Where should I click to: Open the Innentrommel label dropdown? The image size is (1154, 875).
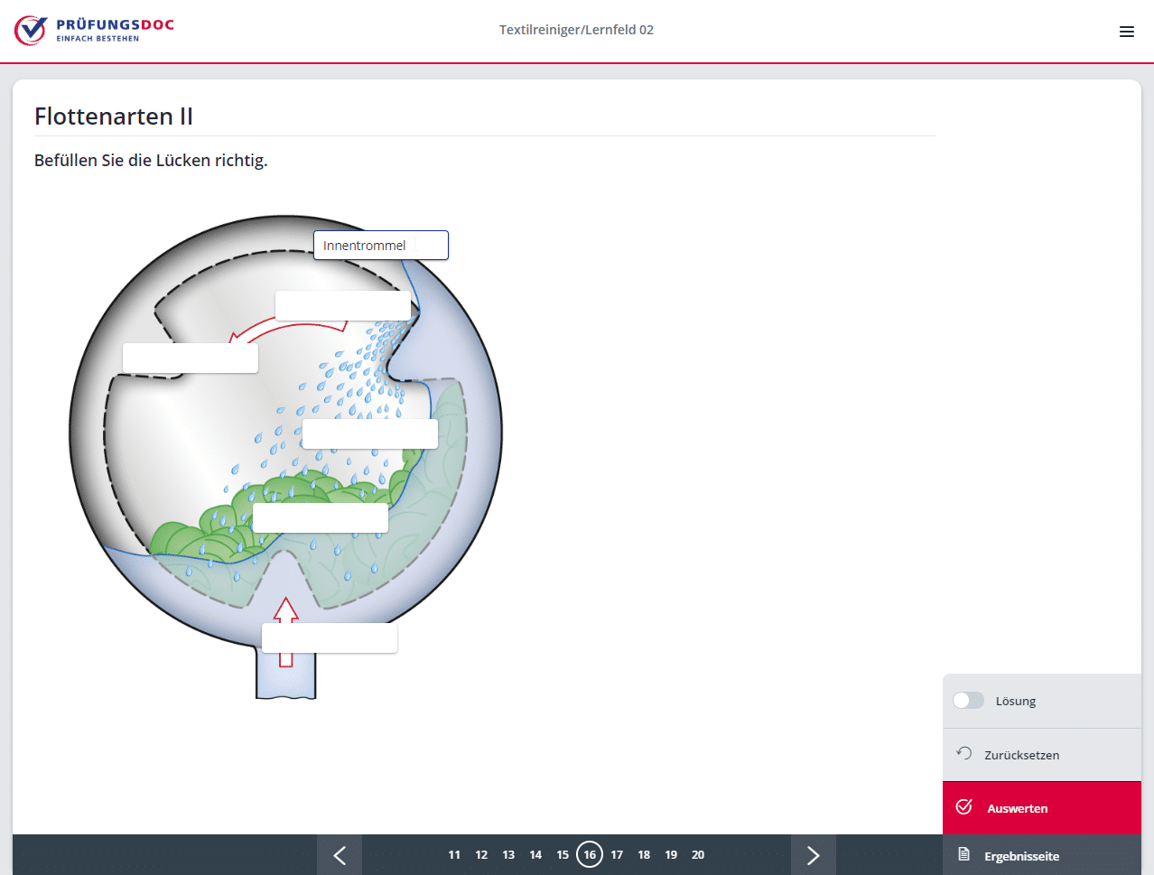pyautogui.click(x=380, y=246)
